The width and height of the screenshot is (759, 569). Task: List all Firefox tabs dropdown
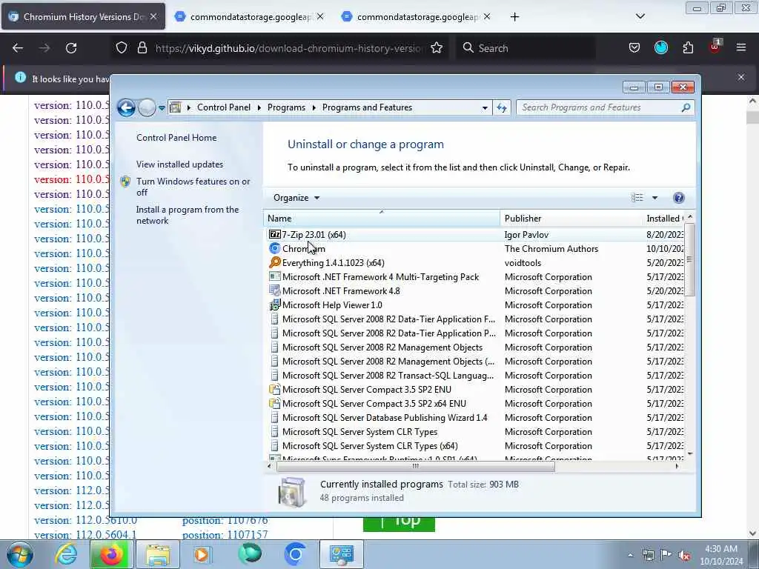[640, 17]
